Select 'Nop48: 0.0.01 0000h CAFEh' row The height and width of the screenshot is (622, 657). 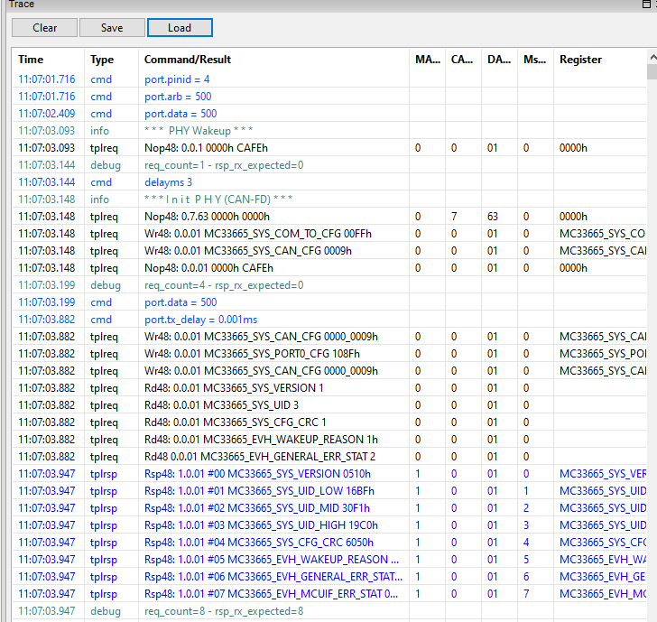pyautogui.click(x=328, y=268)
